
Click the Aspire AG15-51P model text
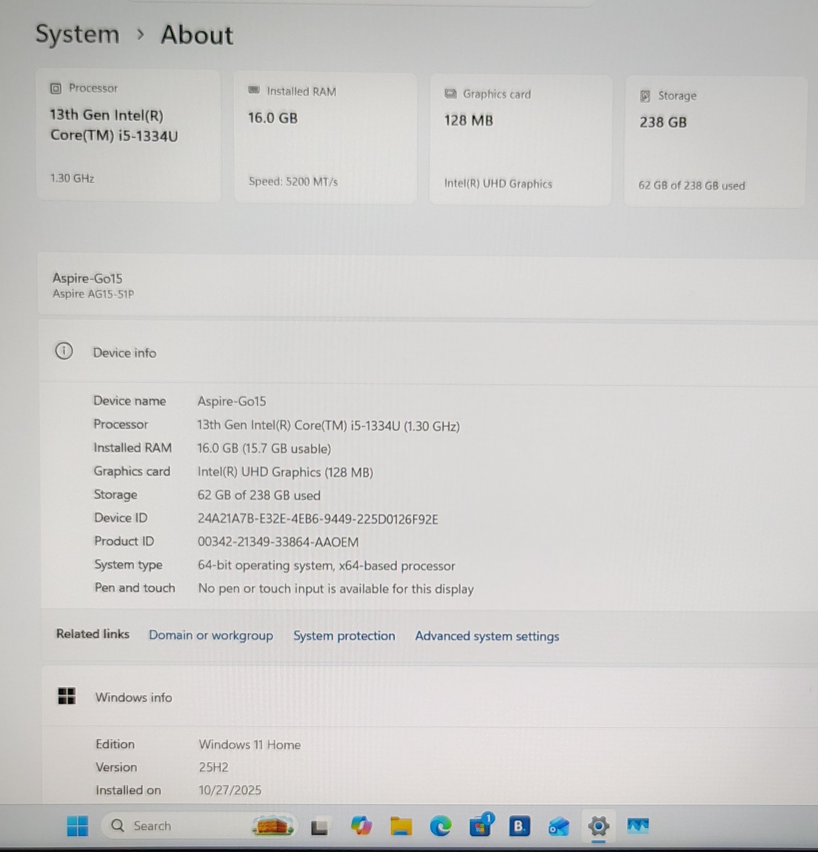click(93, 294)
